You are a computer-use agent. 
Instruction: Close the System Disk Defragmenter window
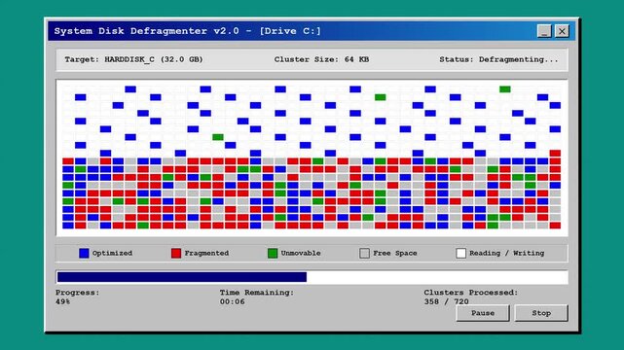click(x=562, y=31)
